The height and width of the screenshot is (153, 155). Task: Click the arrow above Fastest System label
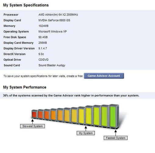(x=116, y=133)
